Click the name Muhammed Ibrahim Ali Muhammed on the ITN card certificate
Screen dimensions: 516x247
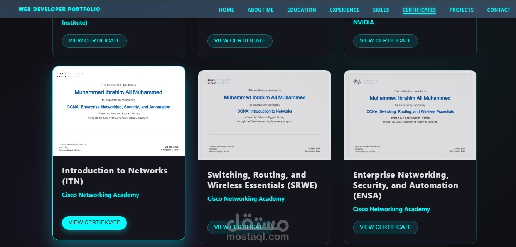point(118,92)
